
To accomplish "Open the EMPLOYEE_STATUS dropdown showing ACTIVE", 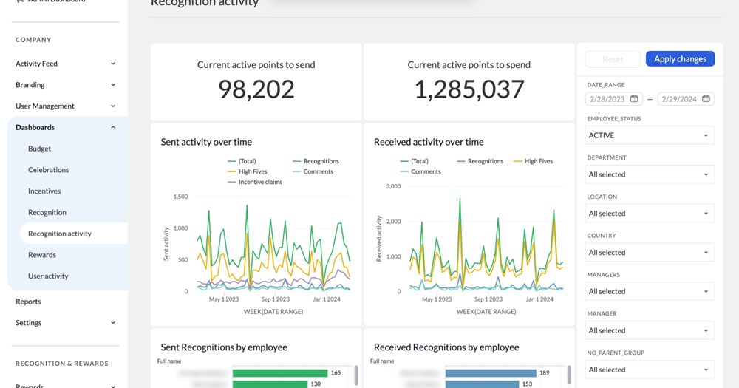I will tap(650, 135).
